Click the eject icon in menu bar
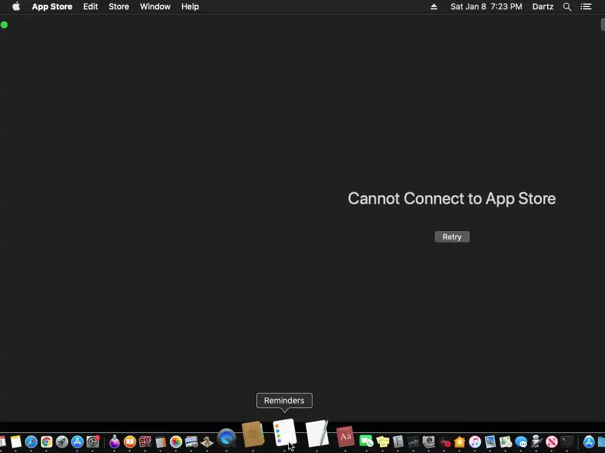Screen dimensions: 605x453 click(434, 6)
